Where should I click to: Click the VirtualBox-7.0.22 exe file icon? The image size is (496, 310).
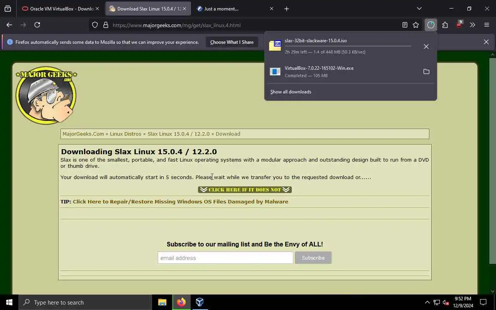pyautogui.click(x=275, y=72)
